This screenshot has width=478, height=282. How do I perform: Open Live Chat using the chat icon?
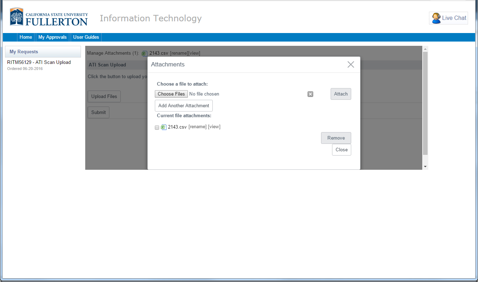[x=436, y=18]
